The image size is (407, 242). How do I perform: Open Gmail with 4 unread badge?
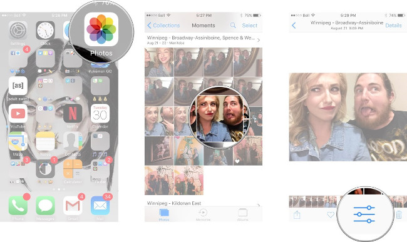tap(73, 206)
